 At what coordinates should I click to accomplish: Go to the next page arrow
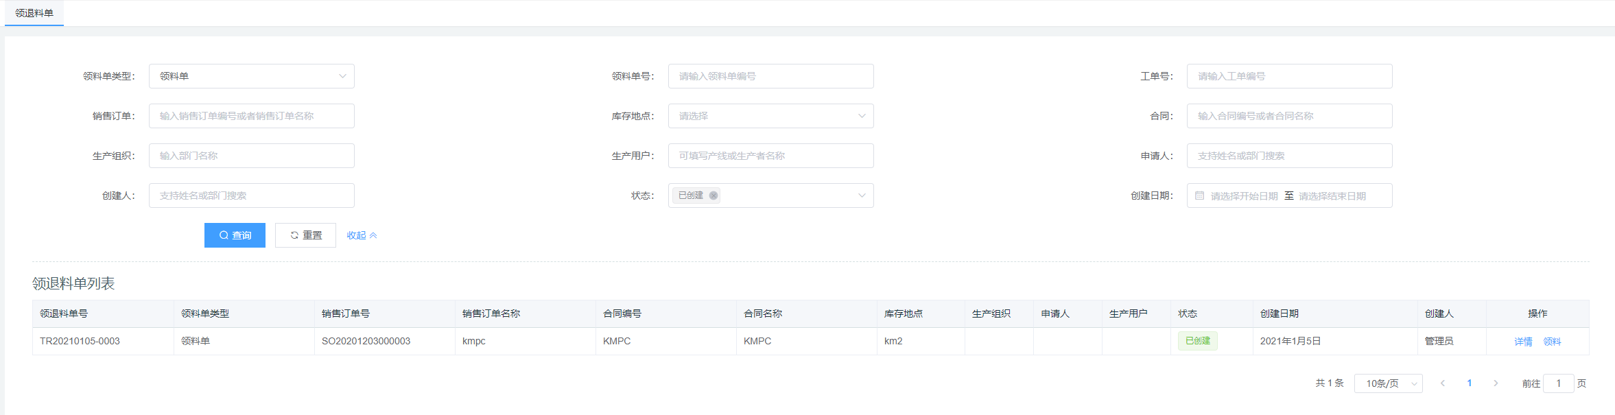1496,383
